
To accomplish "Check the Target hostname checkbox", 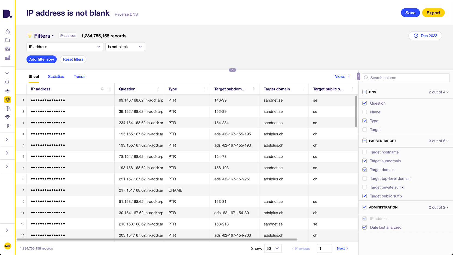I will tap(365, 152).
